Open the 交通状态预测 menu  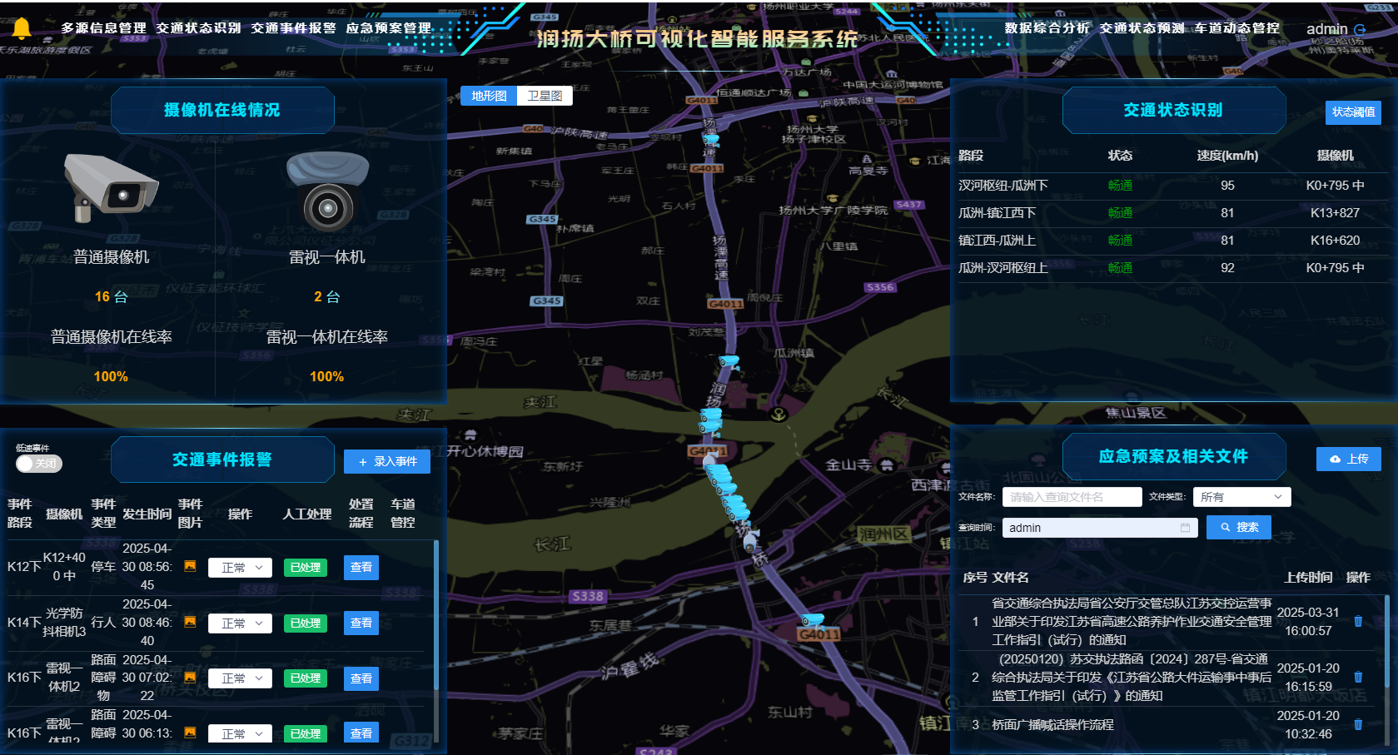click(1142, 27)
